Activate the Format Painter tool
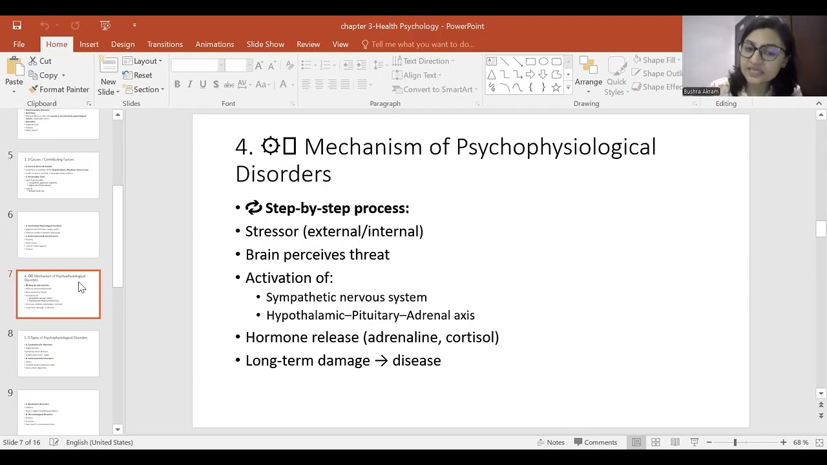This screenshot has width=827, height=465. click(x=59, y=89)
